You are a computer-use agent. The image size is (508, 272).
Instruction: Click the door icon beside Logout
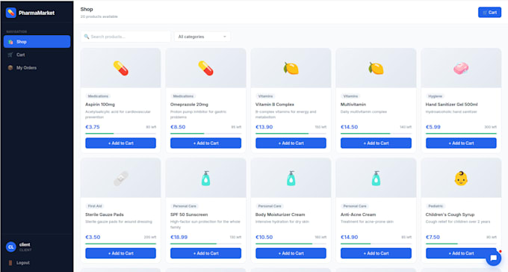point(10,262)
